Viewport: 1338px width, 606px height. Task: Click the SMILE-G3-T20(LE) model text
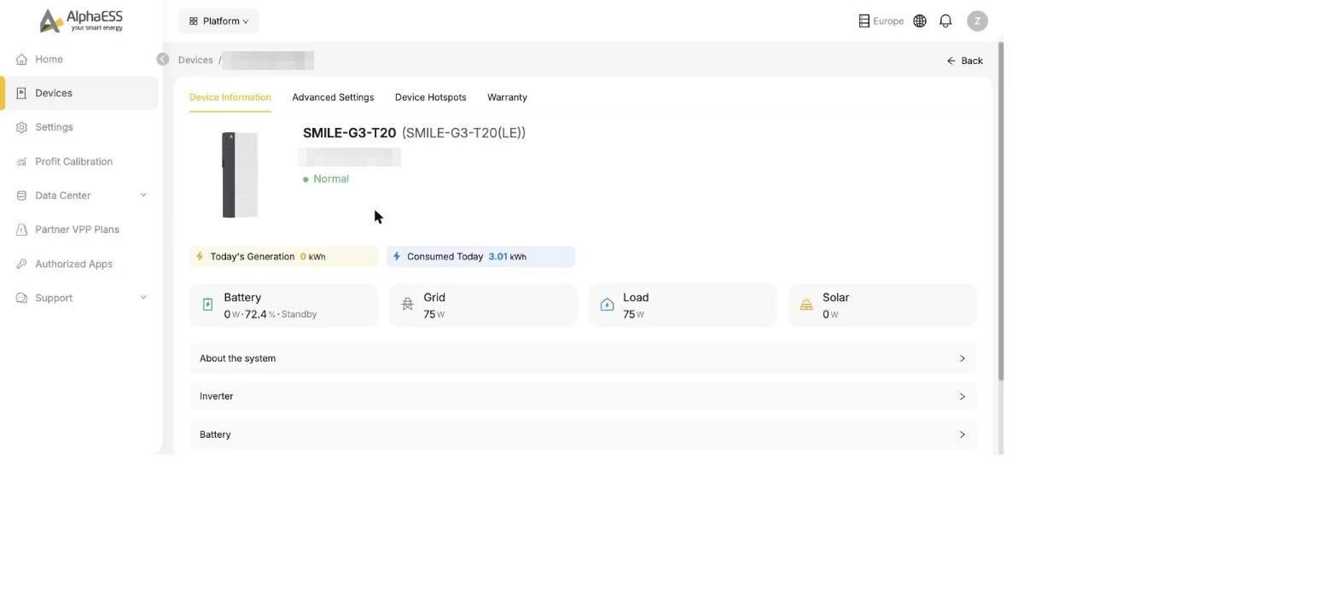coord(463,133)
